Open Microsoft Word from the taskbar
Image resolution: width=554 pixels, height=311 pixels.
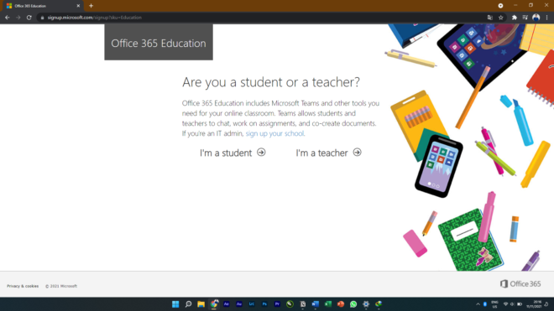click(315, 304)
